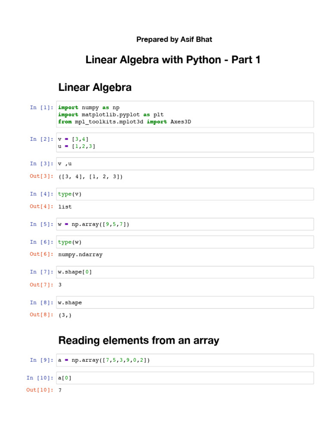Click the 'In [4]:' prompt label
This screenshot has width=331, height=441.
42,194
